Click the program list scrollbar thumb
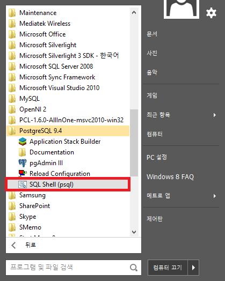The height and width of the screenshot is (281, 225). pyautogui.click(x=134, y=143)
